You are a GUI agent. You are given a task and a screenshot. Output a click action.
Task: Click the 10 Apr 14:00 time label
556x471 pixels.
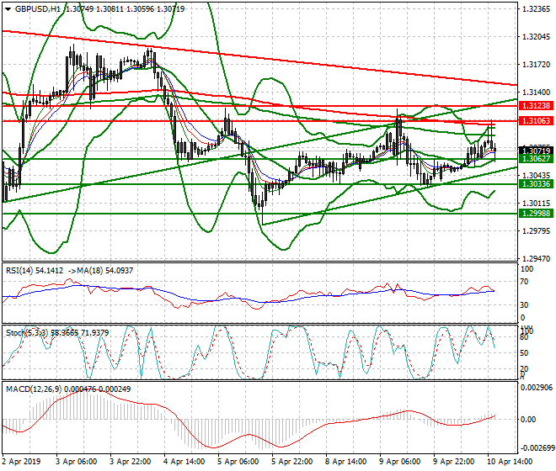pos(510,462)
